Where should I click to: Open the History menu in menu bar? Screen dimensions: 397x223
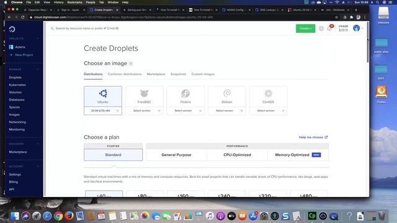(x=58, y=2)
